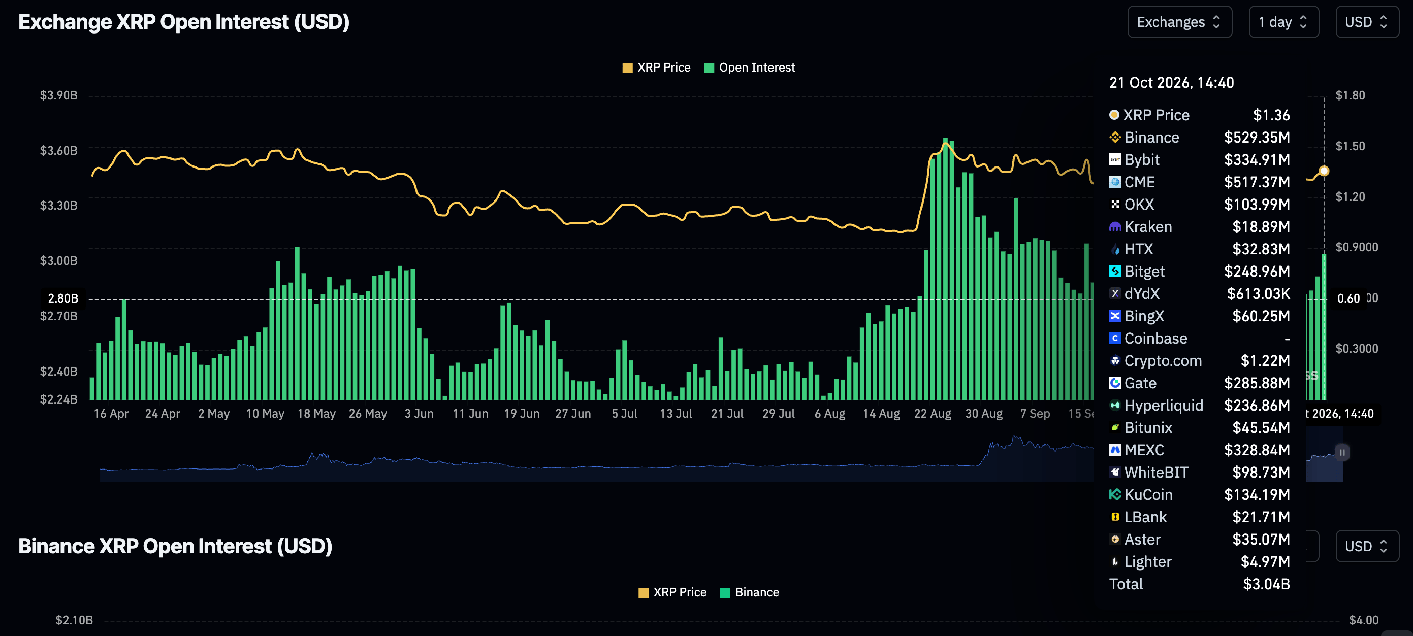Click the MEXC exchange icon

click(x=1114, y=450)
